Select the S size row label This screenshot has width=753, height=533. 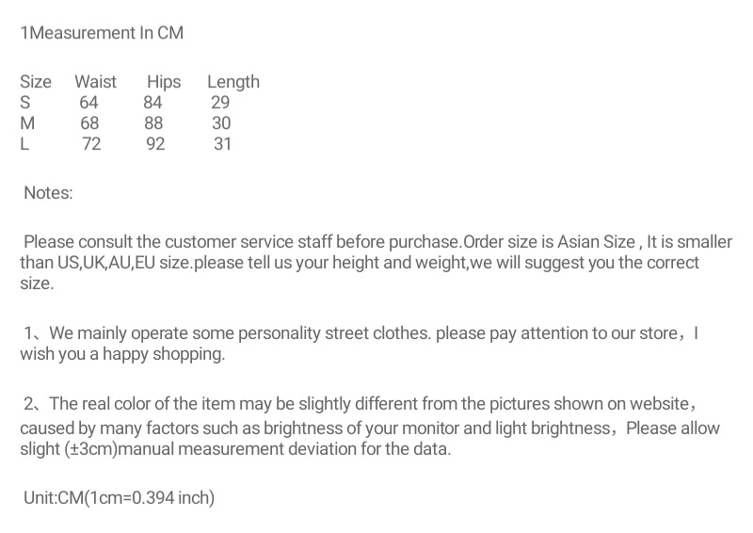(25, 103)
